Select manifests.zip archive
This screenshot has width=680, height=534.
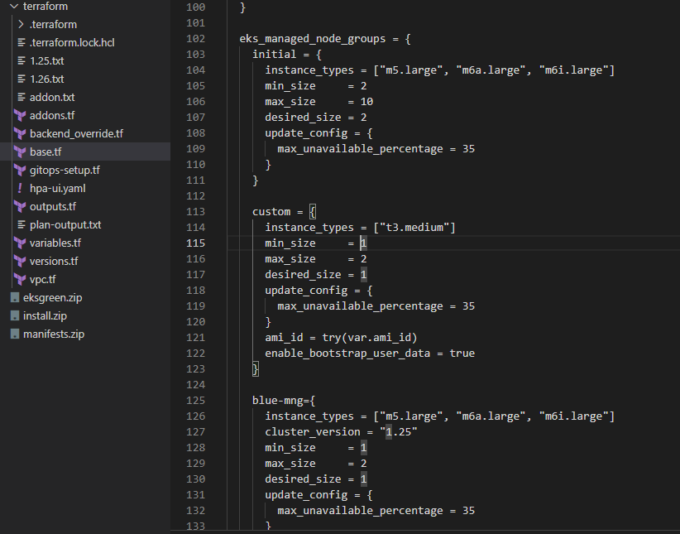point(54,334)
